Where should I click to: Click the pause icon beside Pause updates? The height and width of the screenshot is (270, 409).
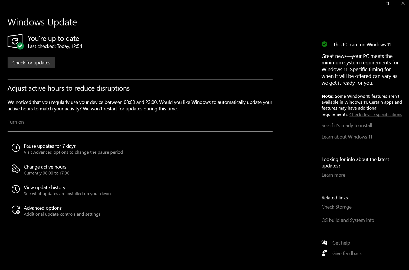click(x=16, y=148)
